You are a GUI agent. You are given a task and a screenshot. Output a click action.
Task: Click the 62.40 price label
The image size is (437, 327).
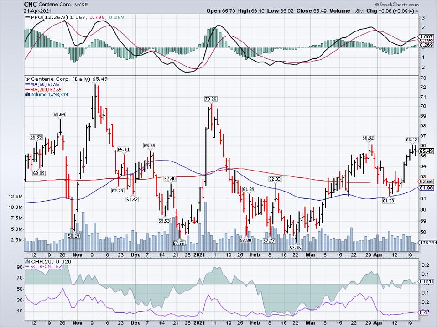point(170,178)
